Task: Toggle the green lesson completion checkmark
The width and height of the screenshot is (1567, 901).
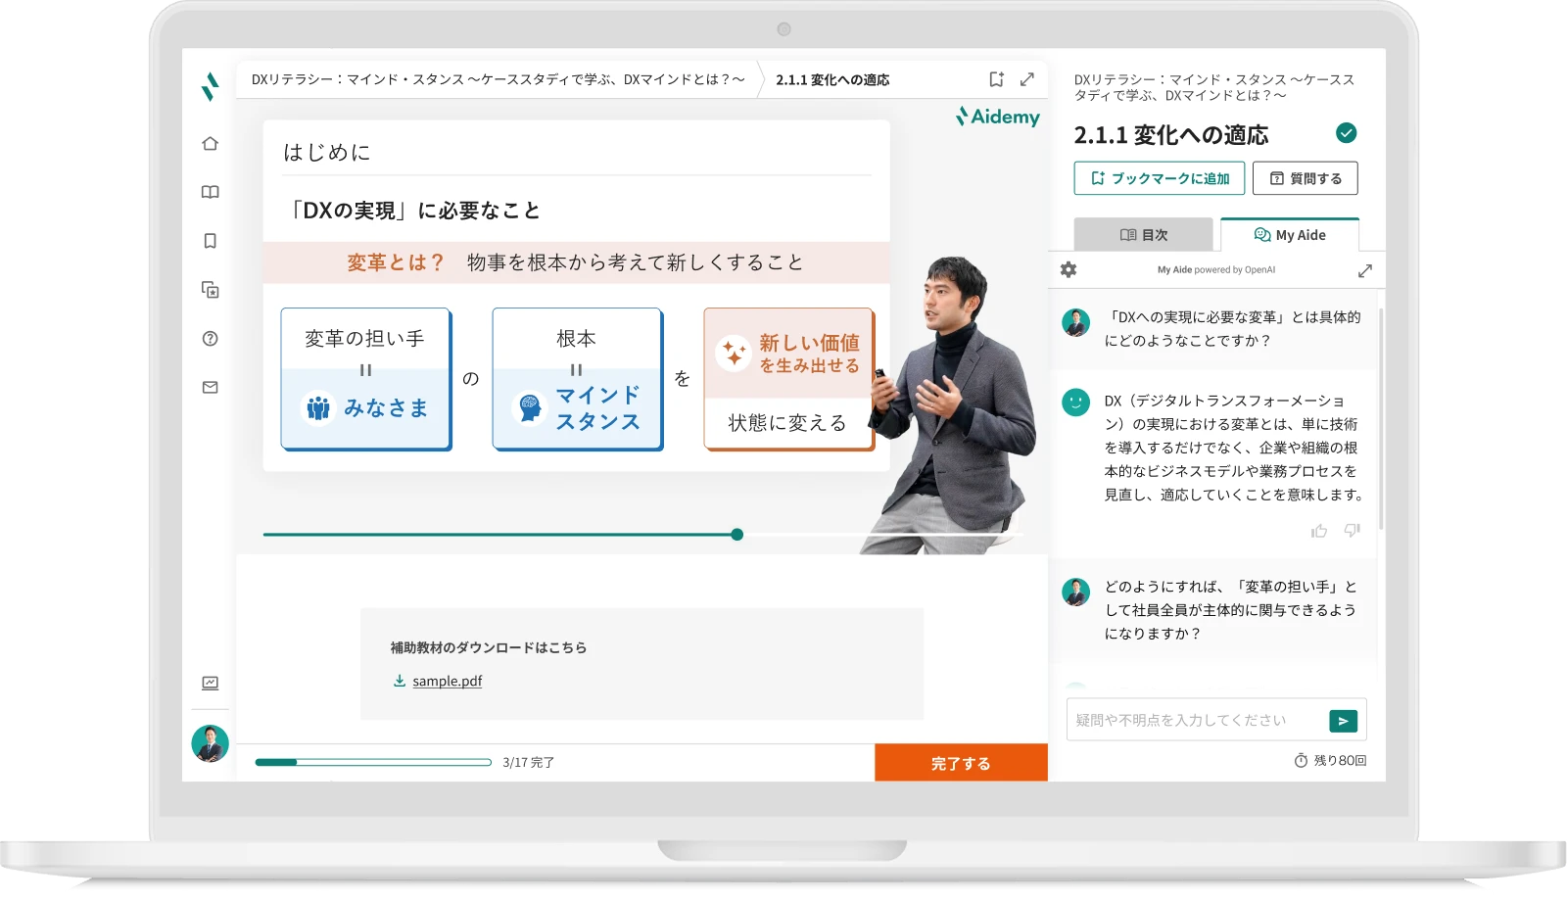Action: pyautogui.click(x=1346, y=133)
